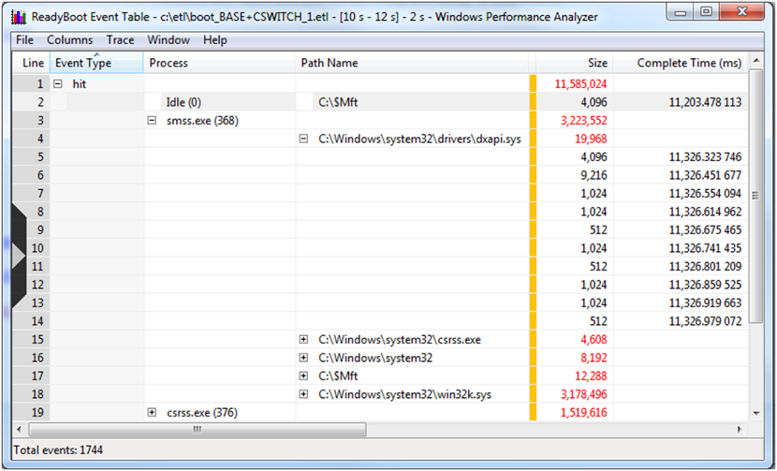Sort by the Event Type column header
The image size is (777, 471).
pos(96,63)
